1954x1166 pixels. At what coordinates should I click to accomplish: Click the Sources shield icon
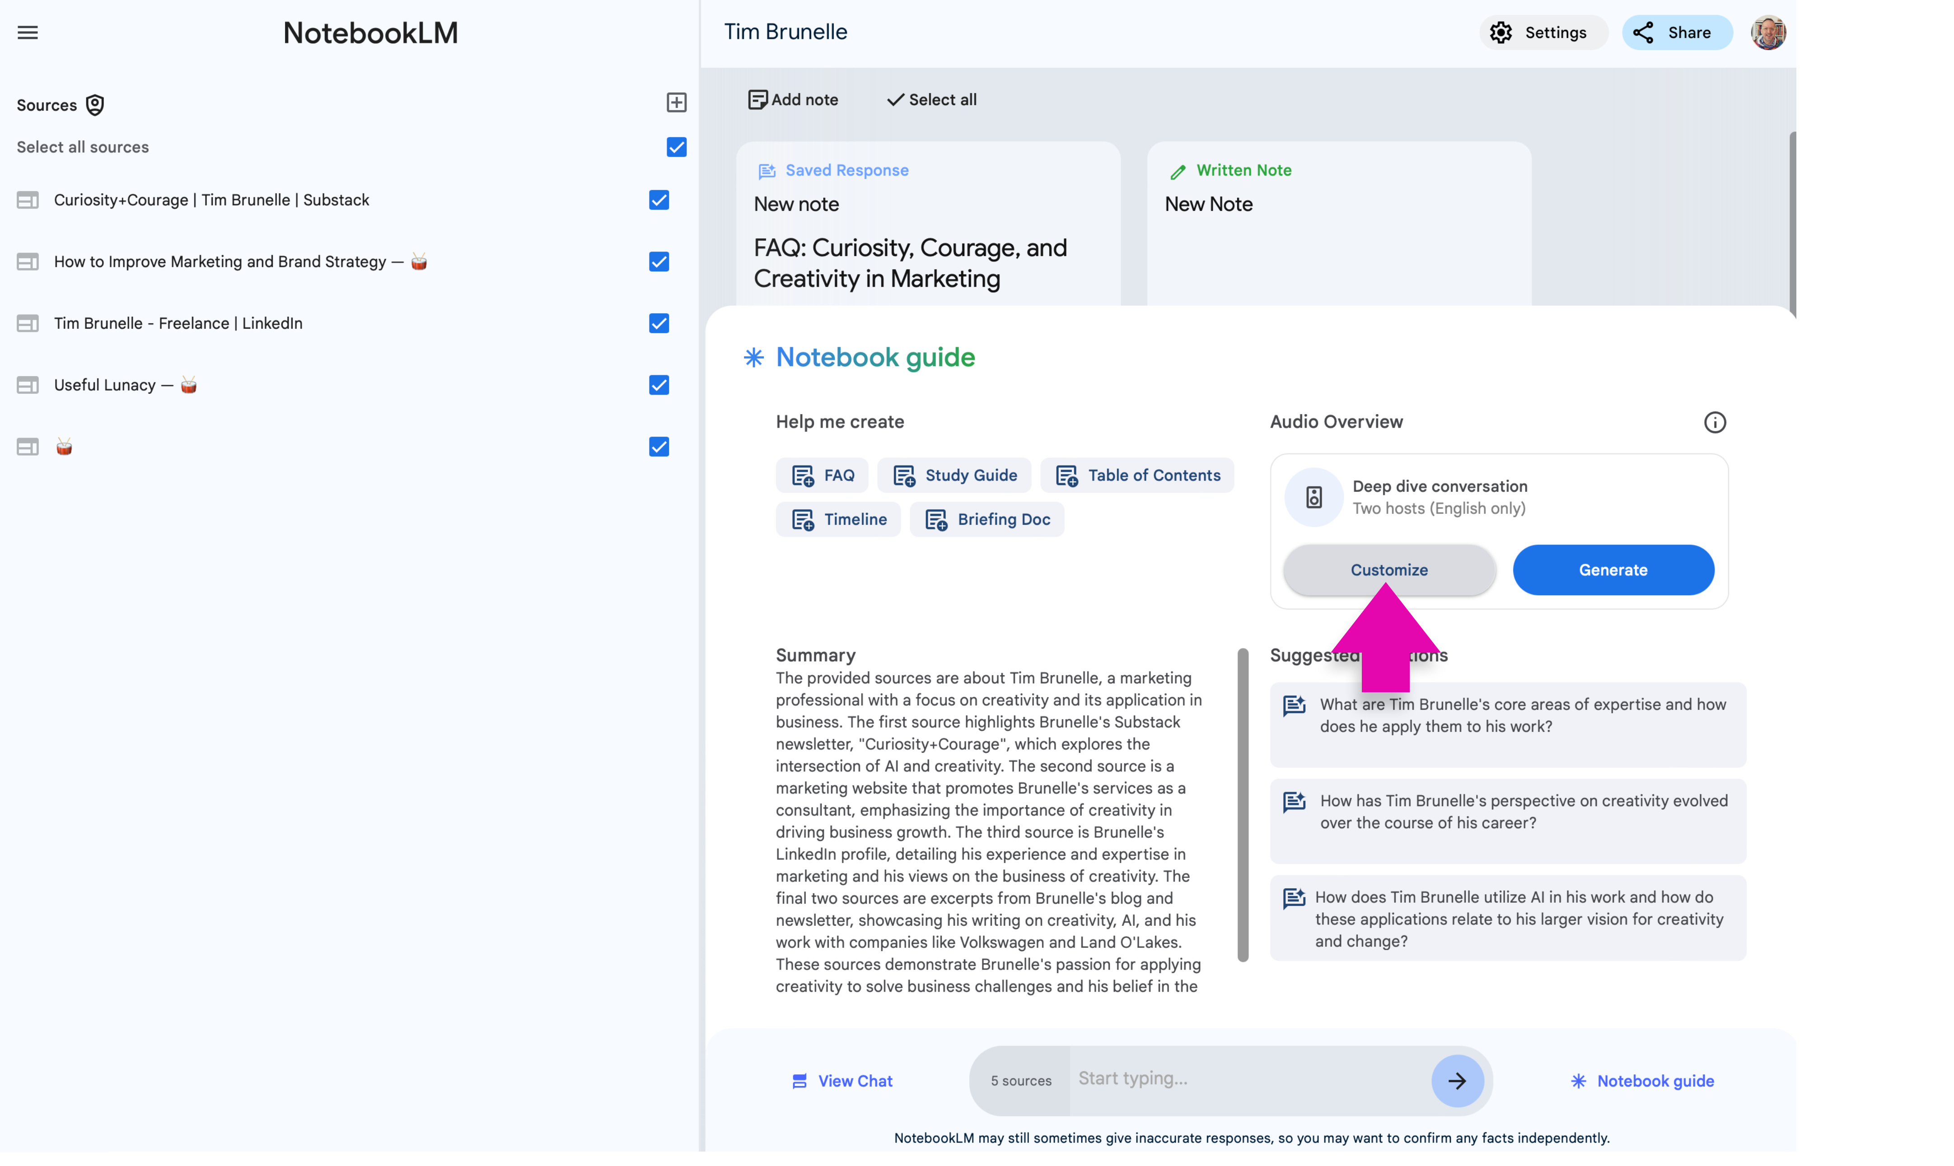tap(95, 104)
